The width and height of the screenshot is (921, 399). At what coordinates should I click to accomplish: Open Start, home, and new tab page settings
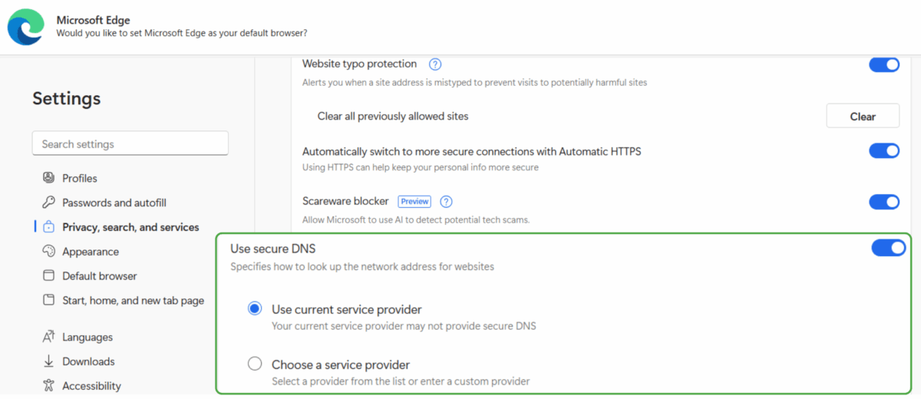(134, 300)
